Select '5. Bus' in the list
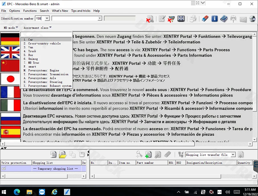 [x=46, y=55]
